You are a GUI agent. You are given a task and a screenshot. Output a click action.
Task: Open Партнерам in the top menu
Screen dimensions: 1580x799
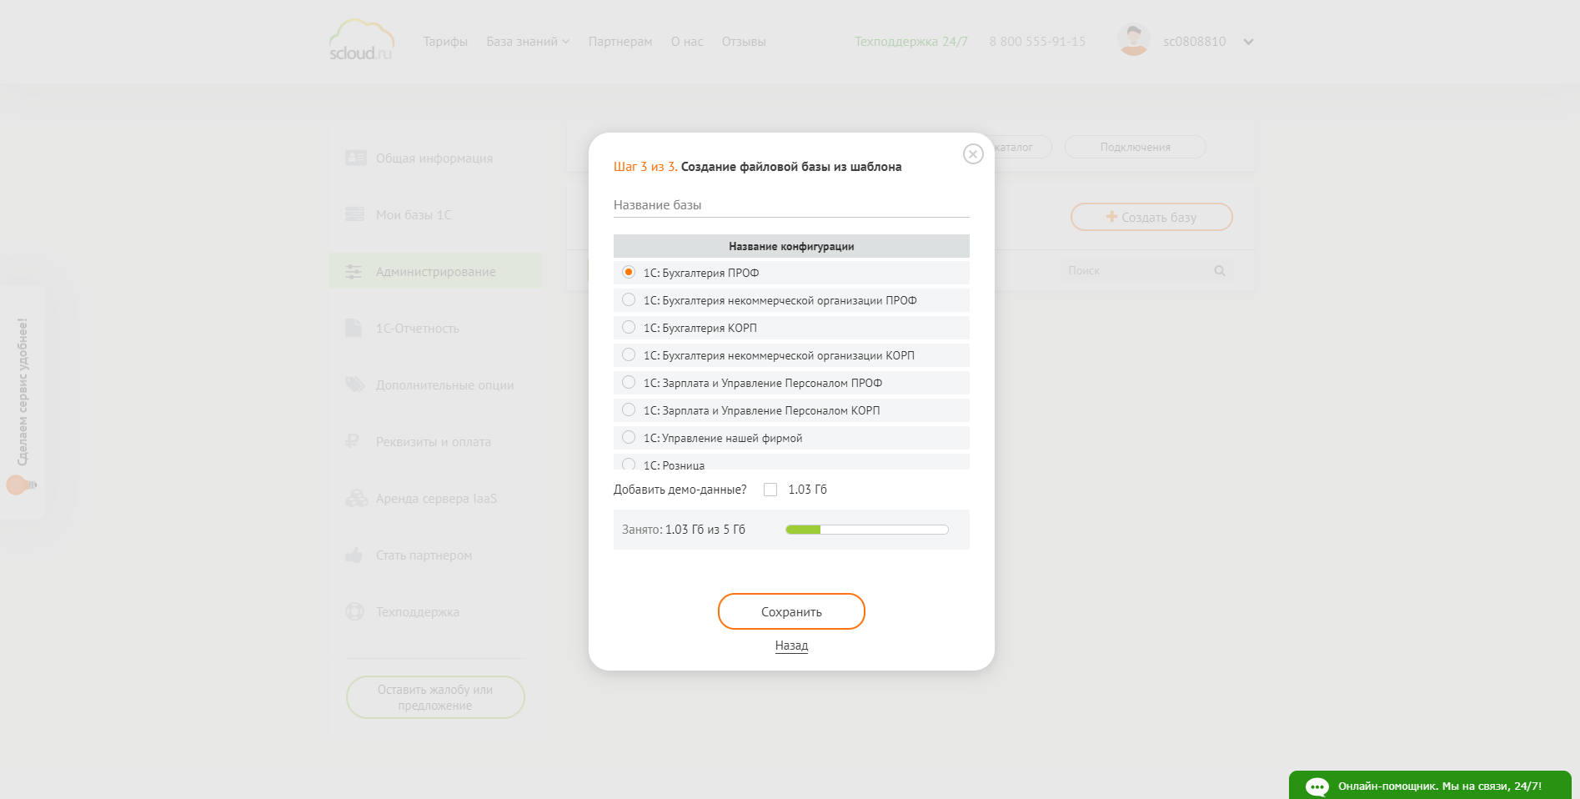[620, 42]
